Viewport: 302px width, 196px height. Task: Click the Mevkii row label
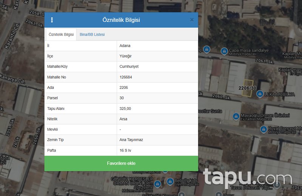pyautogui.click(x=52, y=129)
